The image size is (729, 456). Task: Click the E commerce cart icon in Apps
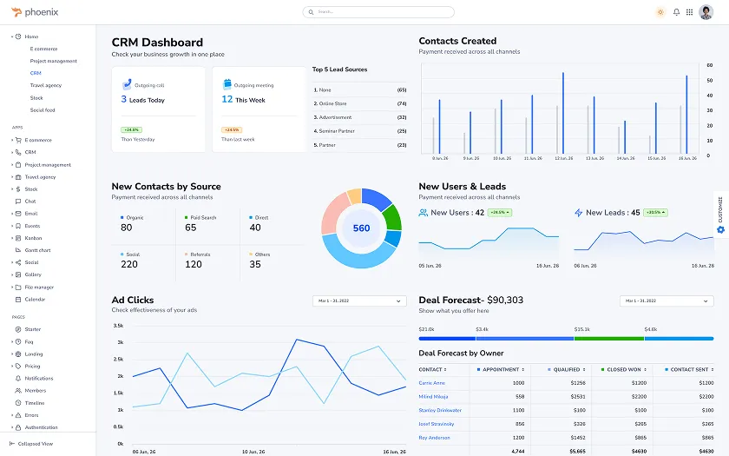18,140
